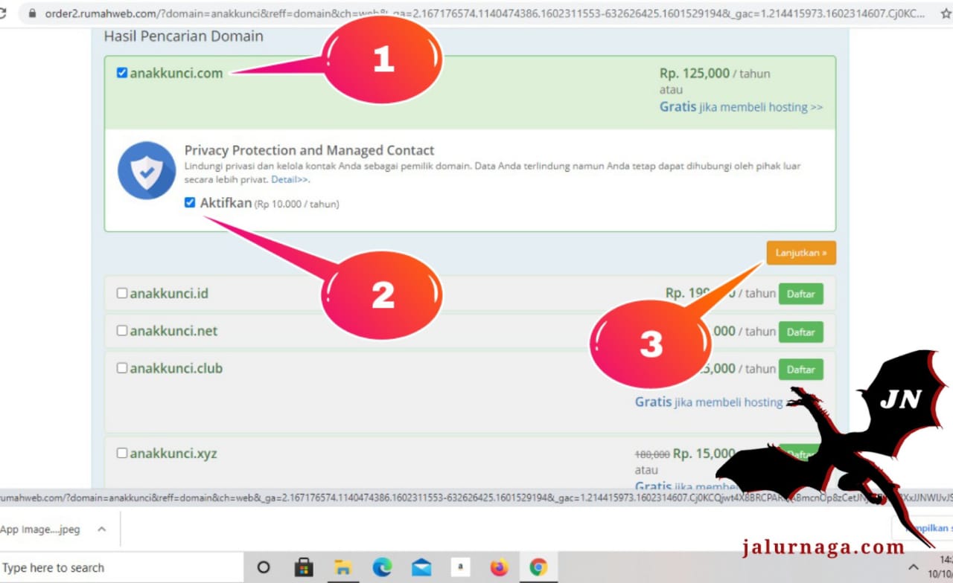The image size is (953, 583).
Task: Click the 'Hasil Pencarian Domain' heading
Action: point(183,36)
